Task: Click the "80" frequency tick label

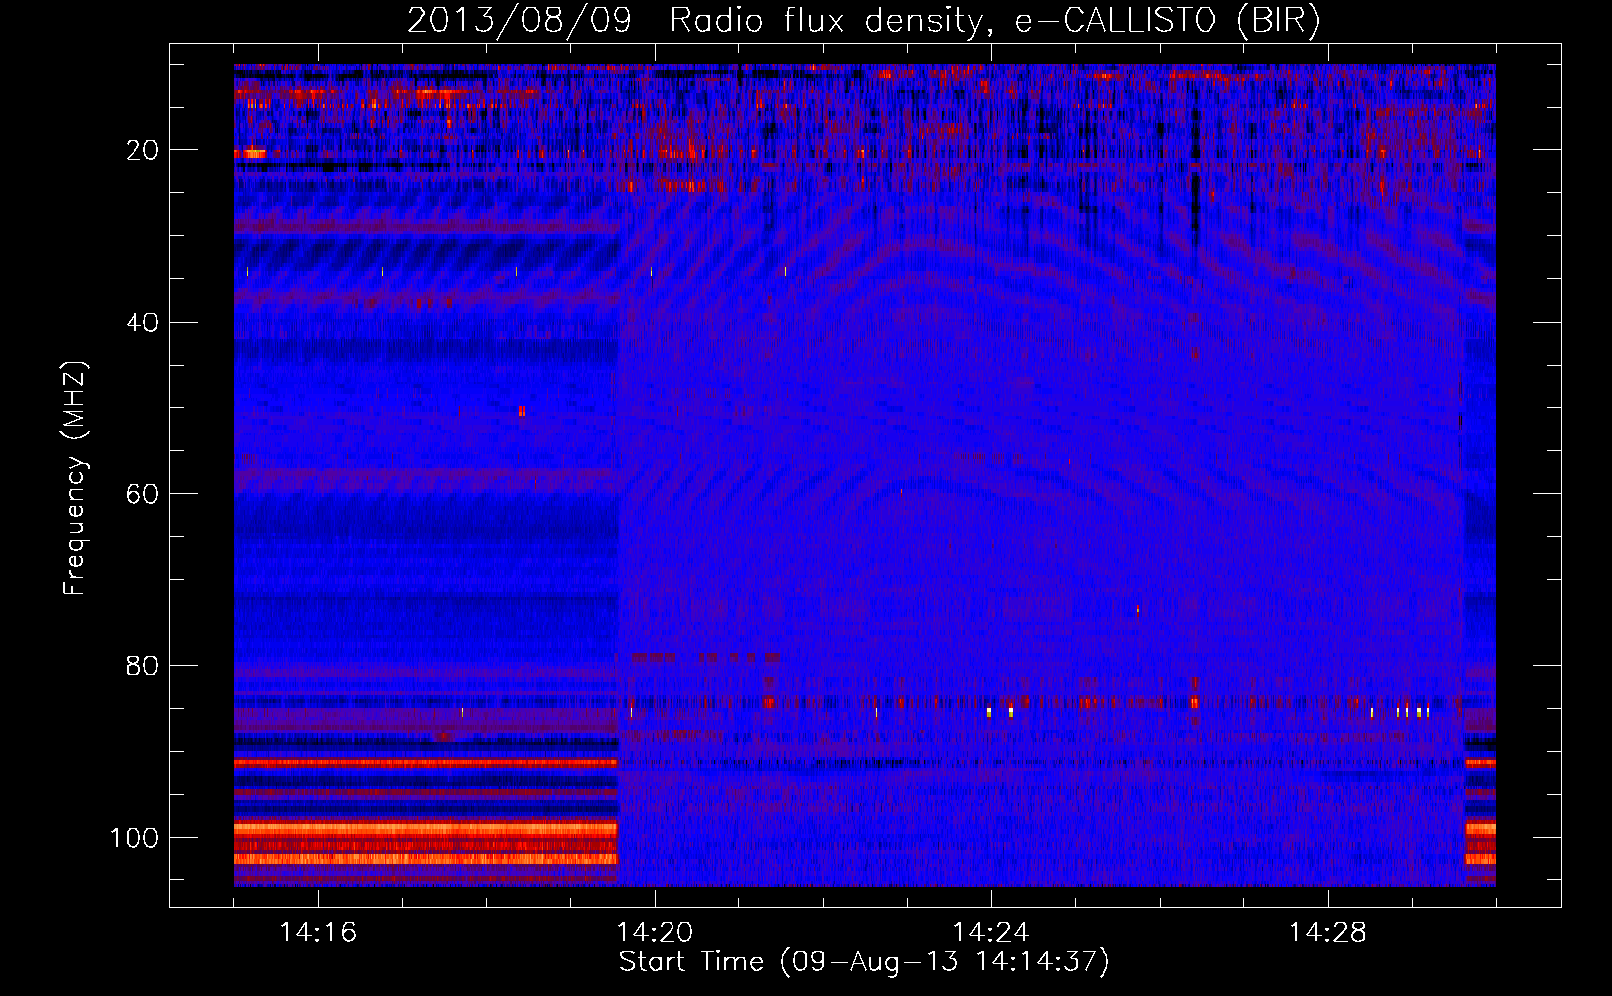Action: click(x=143, y=666)
